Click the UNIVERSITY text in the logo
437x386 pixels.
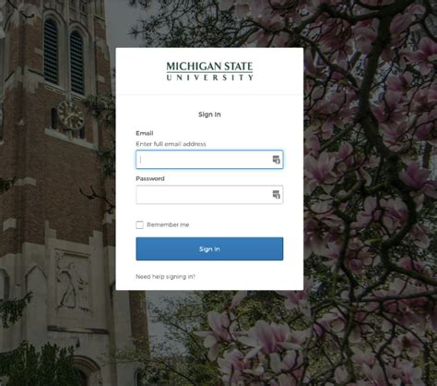(x=209, y=78)
